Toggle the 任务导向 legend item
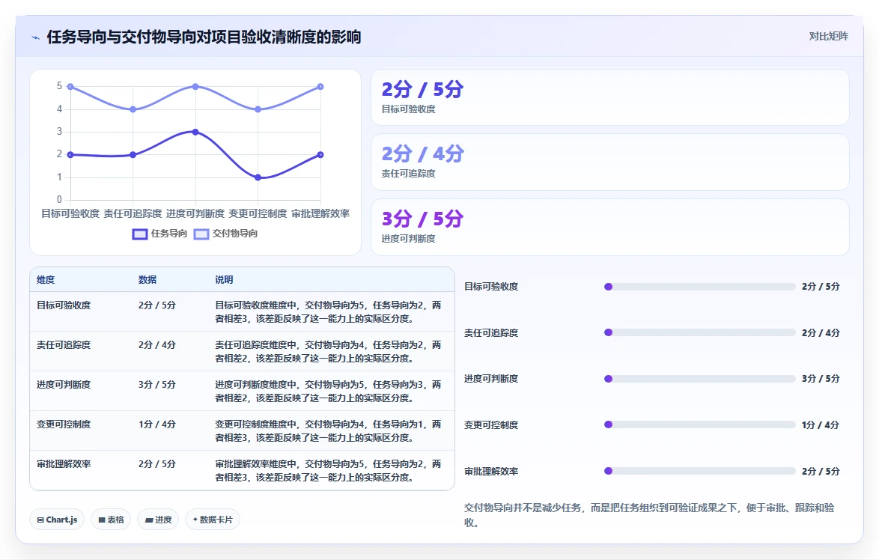 [159, 233]
